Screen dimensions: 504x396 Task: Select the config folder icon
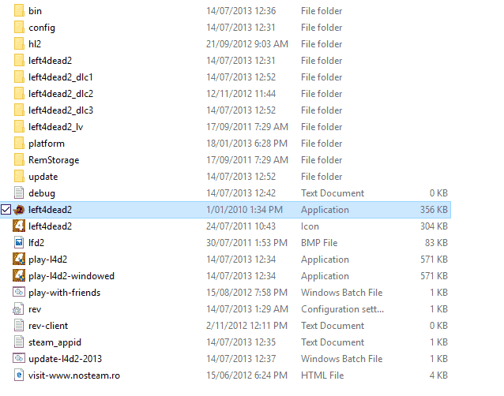(19, 28)
